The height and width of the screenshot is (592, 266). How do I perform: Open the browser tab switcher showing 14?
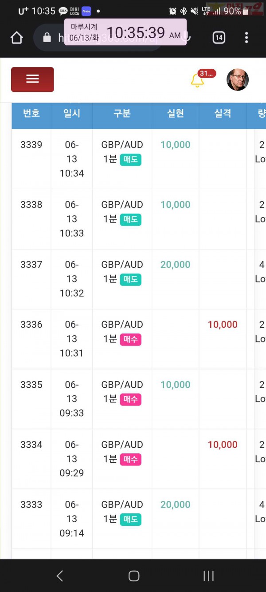(219, 38)
